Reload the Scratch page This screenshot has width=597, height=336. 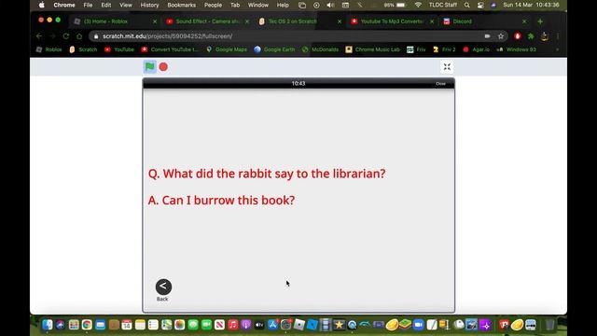[x=66, y=36]
